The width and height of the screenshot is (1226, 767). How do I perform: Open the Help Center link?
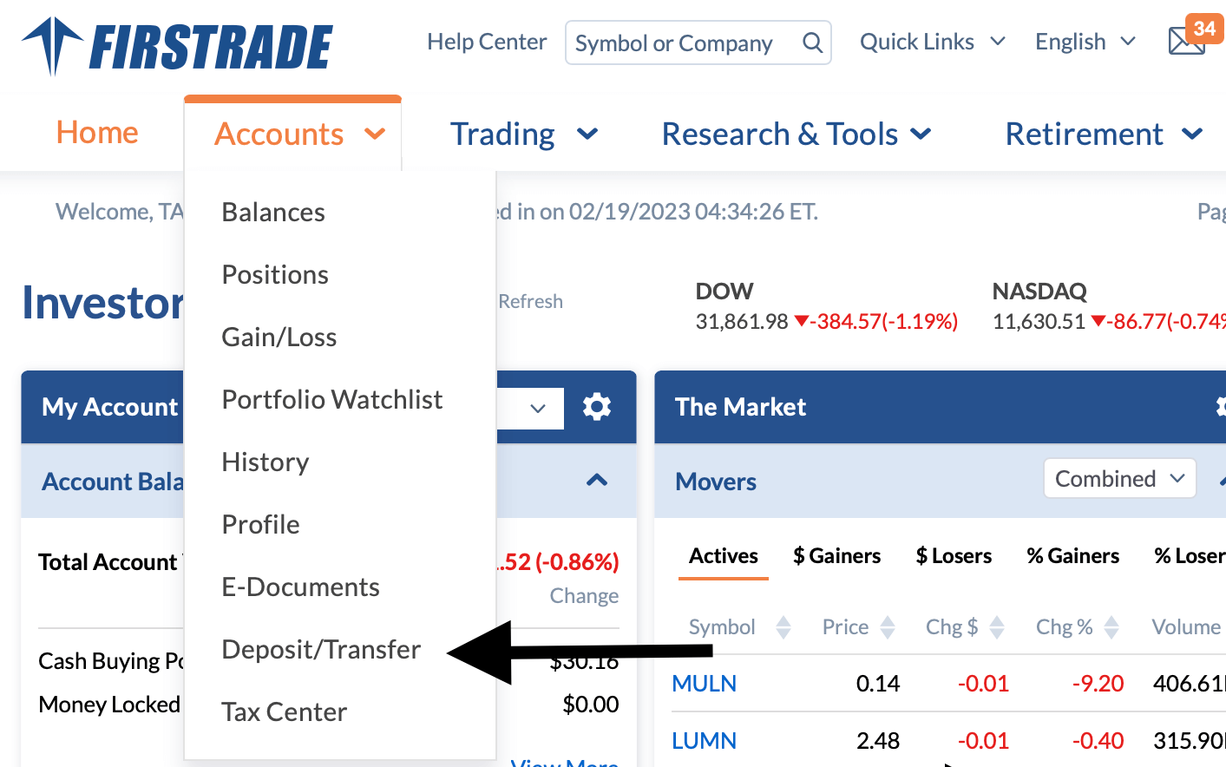point(487,42)
